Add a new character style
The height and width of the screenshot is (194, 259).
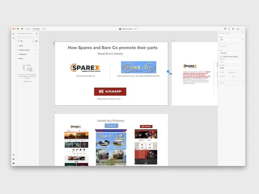coord(36,50)
